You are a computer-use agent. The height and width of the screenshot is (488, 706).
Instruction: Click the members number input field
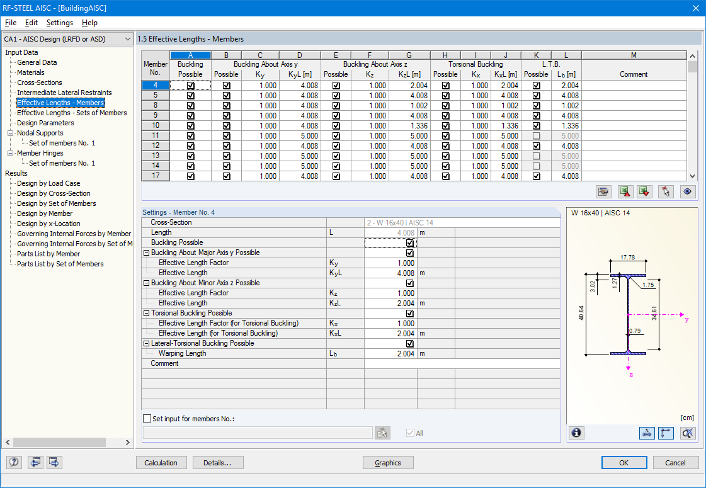(x=258, y=433)
